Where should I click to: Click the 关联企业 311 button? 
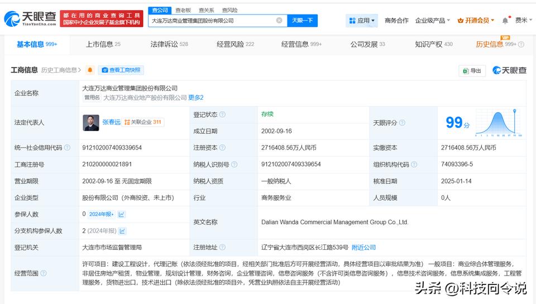click(142, 122)
